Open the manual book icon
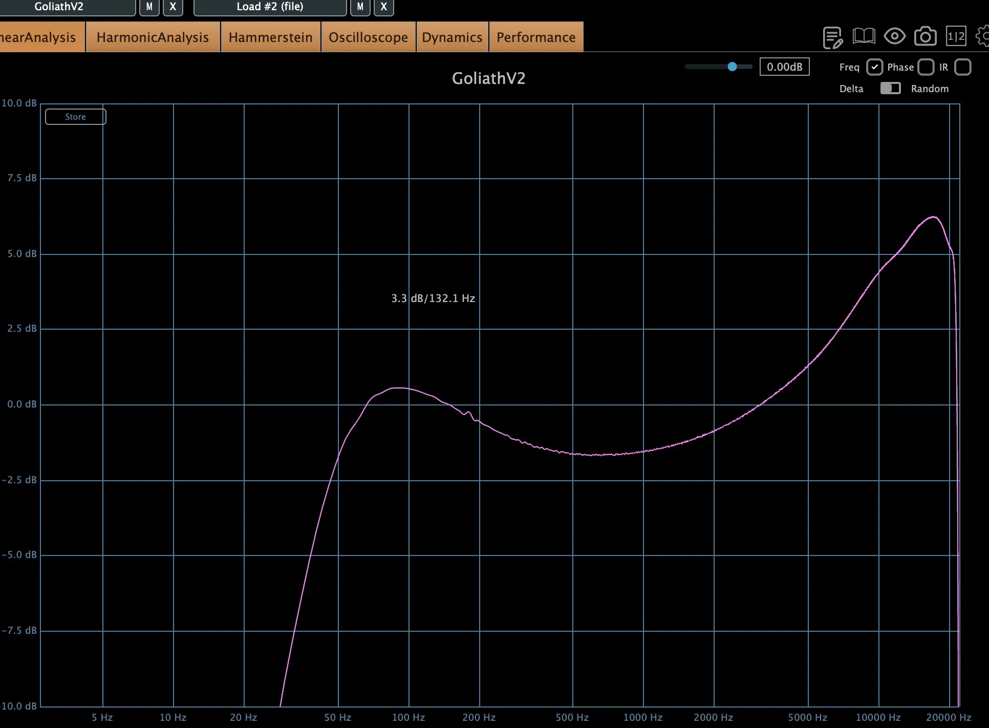Viewport: 989px width, 728px height. click(864, 36)
